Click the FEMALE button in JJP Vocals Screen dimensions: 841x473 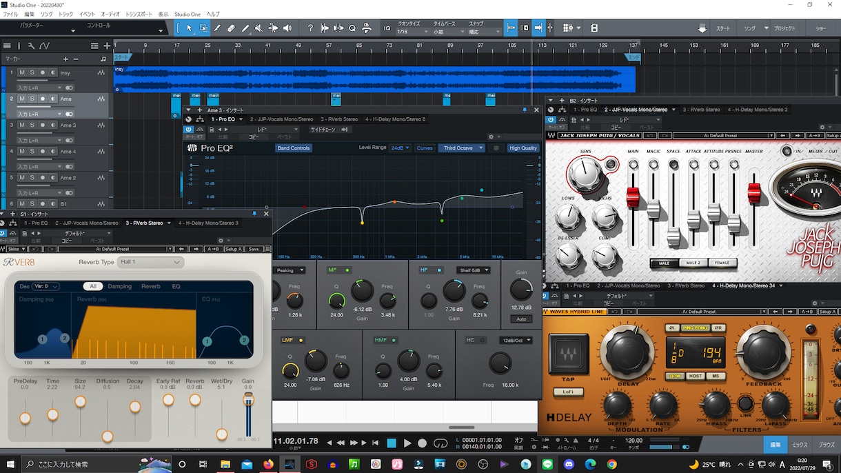[722, 263]
